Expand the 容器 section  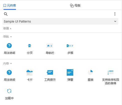point(7,29)
